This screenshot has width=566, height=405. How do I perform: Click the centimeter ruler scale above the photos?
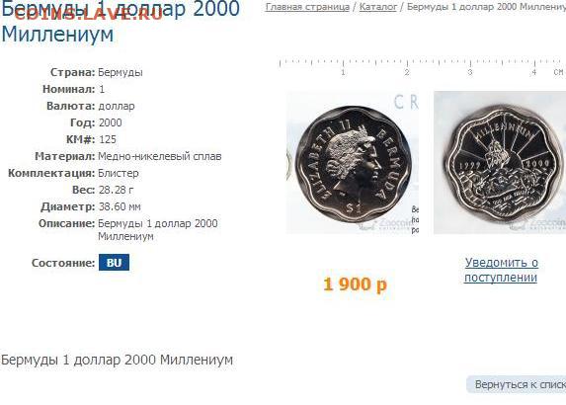coord(423,67)
